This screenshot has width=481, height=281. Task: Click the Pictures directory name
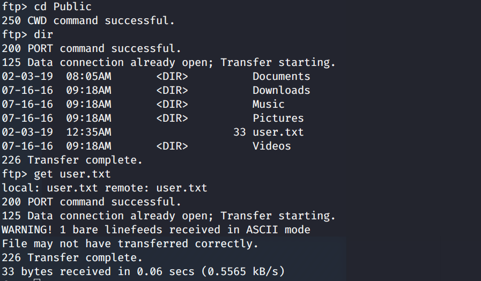pyautogui.click(x=278, y=119)
